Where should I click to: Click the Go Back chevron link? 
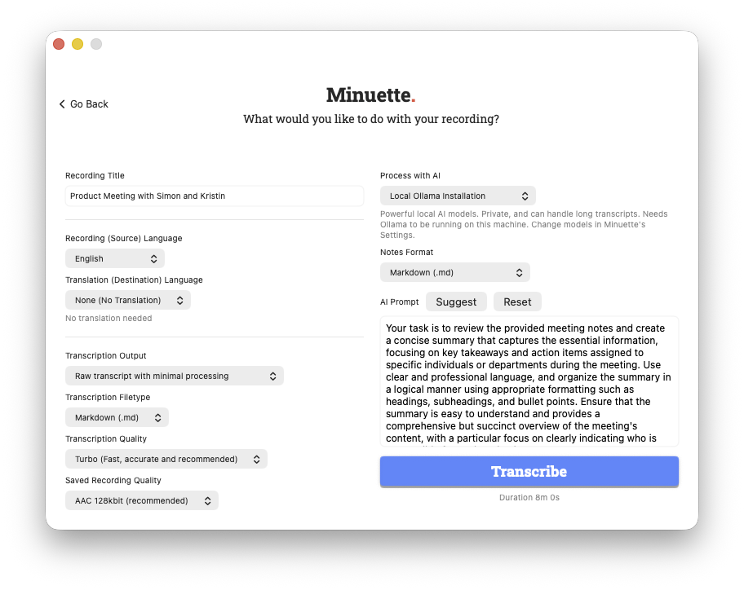83,104
